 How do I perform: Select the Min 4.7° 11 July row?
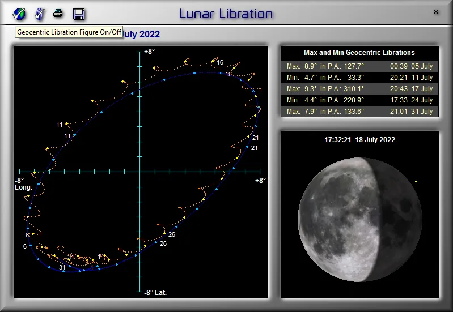359,78
